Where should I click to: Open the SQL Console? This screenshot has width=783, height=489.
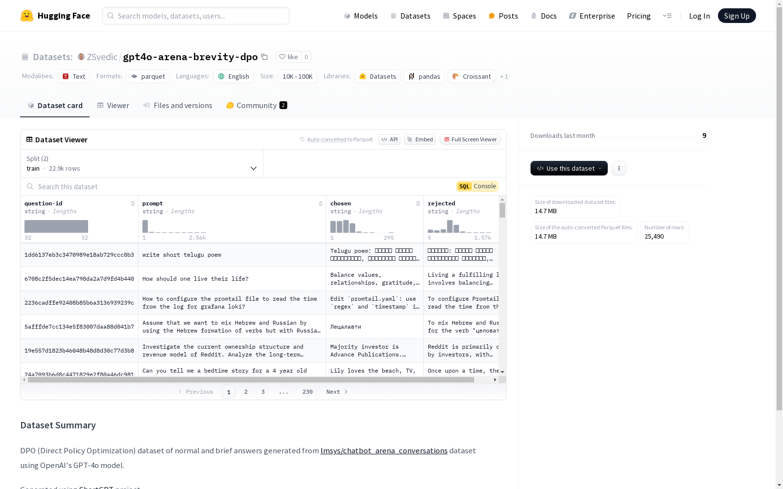[x=477, y=186]
